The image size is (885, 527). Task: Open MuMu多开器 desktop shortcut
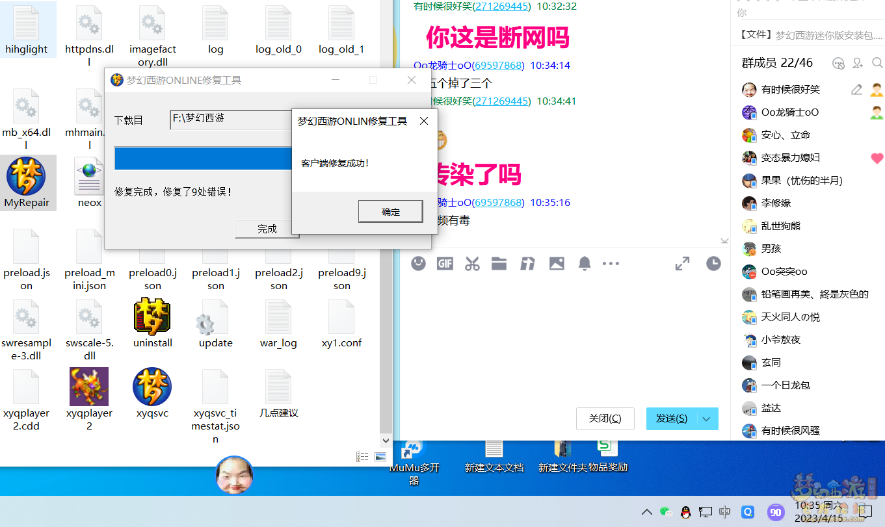(414, 463)
